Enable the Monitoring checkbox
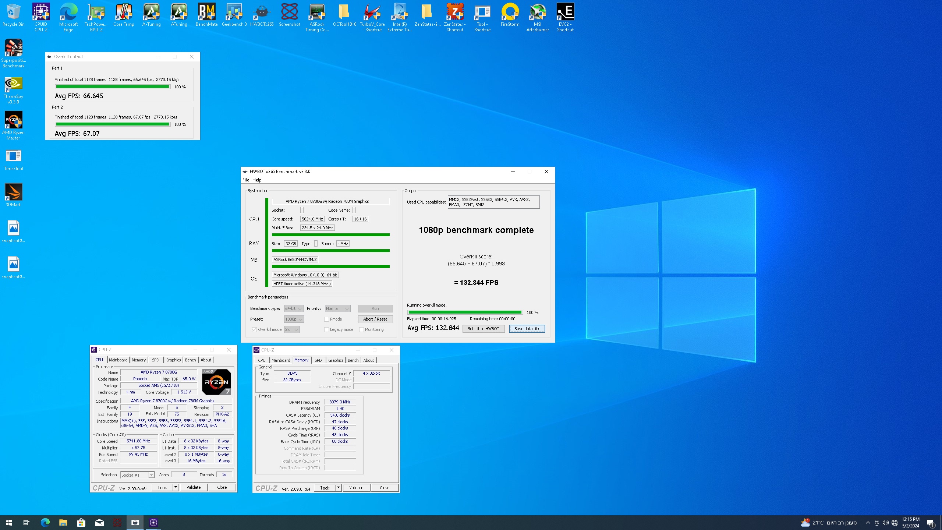 (x=361, y=329)
